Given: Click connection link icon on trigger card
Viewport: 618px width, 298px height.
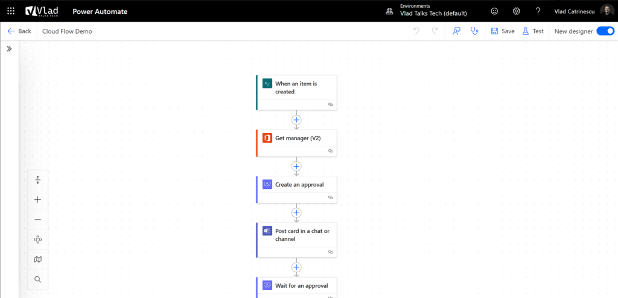Looking at the screenshot, I should (331, 105).
